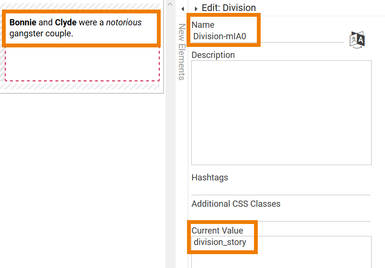Select the Bonnie and Clyde text block
The image size is (385, 268).
point(81,28)
